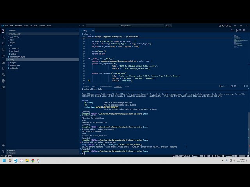Image resolution: width=250 pixels, height=187 pixels.
Task: Open the Search view in activity bar
Action: (x=3, y=37)
